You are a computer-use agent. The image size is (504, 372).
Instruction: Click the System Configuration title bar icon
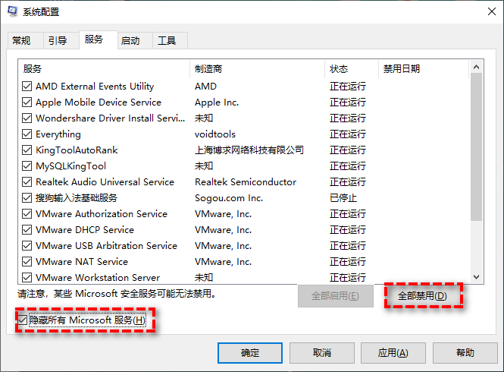coord(13,11)
